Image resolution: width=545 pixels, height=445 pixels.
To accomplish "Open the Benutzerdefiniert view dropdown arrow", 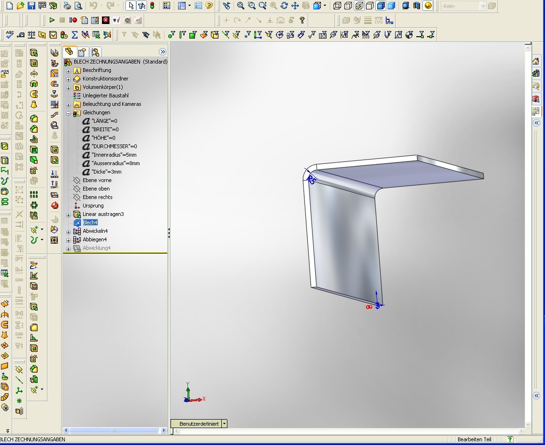I will click(x=225, y=424).
